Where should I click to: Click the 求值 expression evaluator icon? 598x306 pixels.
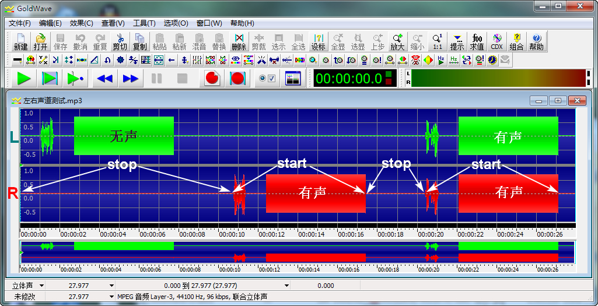477,41
